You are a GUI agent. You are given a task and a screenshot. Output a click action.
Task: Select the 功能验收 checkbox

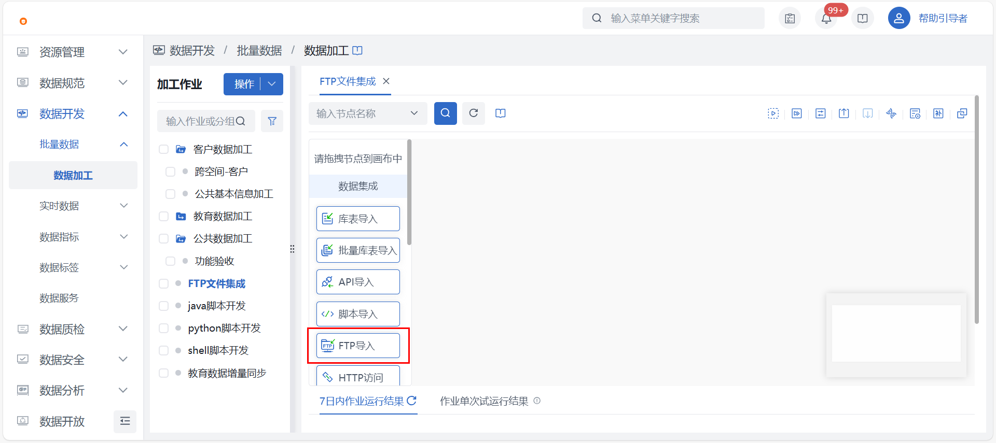170,261
